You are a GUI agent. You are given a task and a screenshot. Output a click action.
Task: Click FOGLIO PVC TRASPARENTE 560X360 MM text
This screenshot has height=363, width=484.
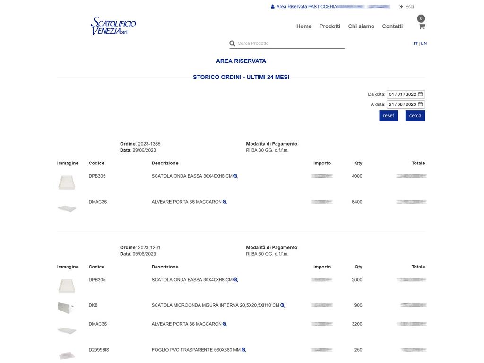click(196, 350)
